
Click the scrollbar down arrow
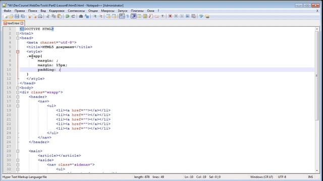317,170
